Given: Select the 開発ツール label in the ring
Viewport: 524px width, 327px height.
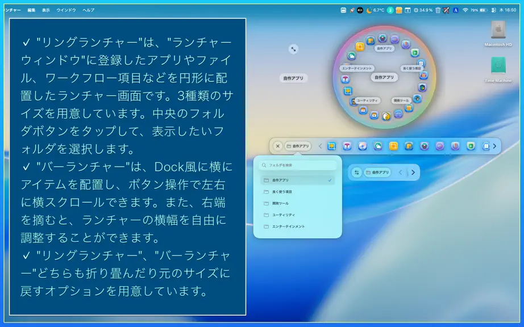Looking at the screenshot, I should (401, 100).
